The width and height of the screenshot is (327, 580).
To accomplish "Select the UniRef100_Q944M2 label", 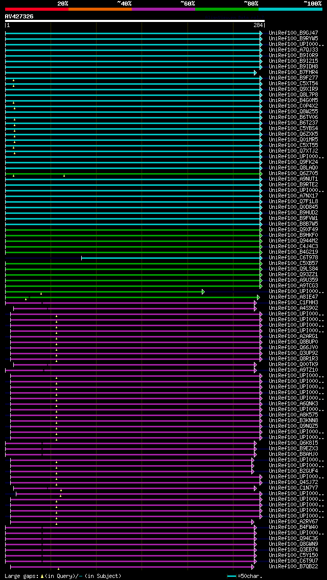I will click(x=293, y=241).
